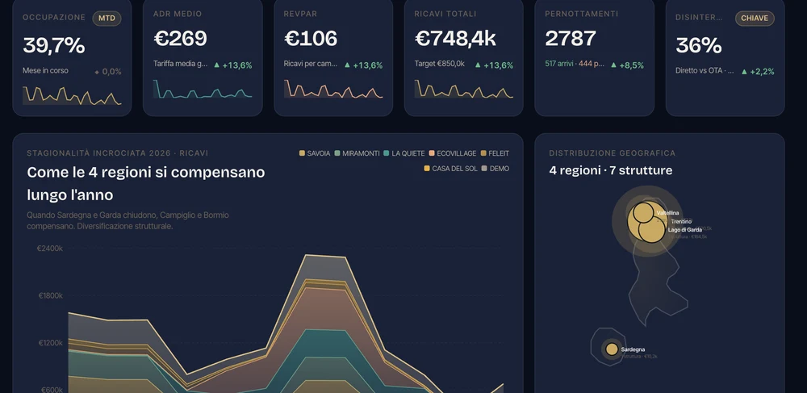Viewport: 807px width, 393px height.
Task: Click the up-arrow beside +2,2% trend
Action: (x=744, y=72)
